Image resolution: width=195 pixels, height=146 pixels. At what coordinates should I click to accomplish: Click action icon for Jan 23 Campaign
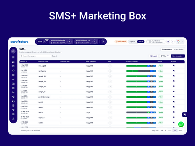pos(174,97)
